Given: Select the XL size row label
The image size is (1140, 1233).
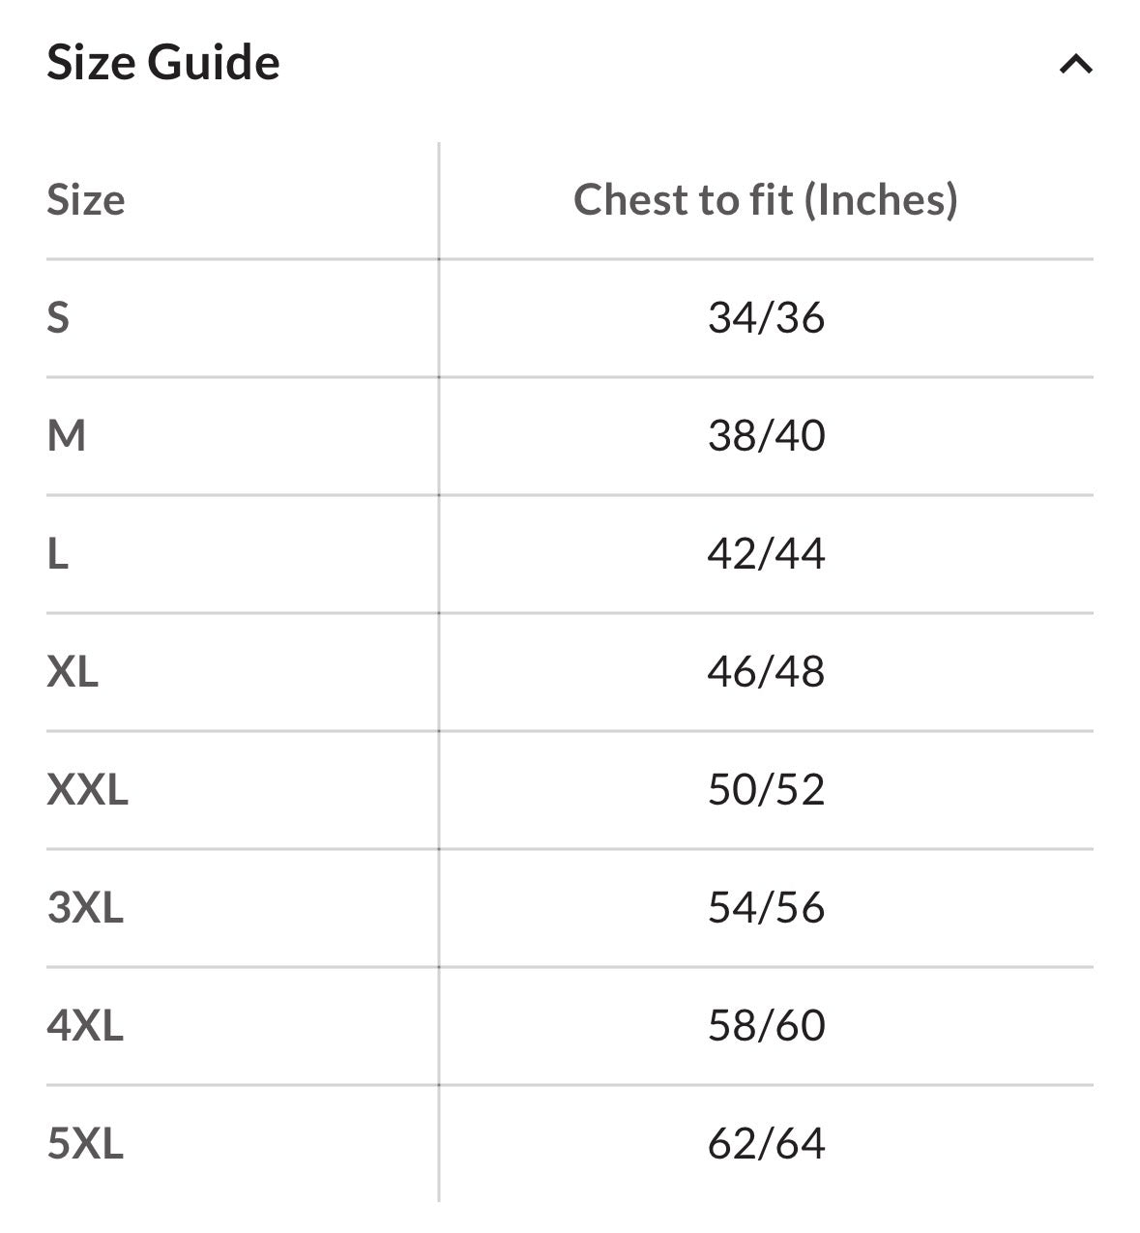Looking at the screenshot, I should pyautogui.click(x=73, y=672).
